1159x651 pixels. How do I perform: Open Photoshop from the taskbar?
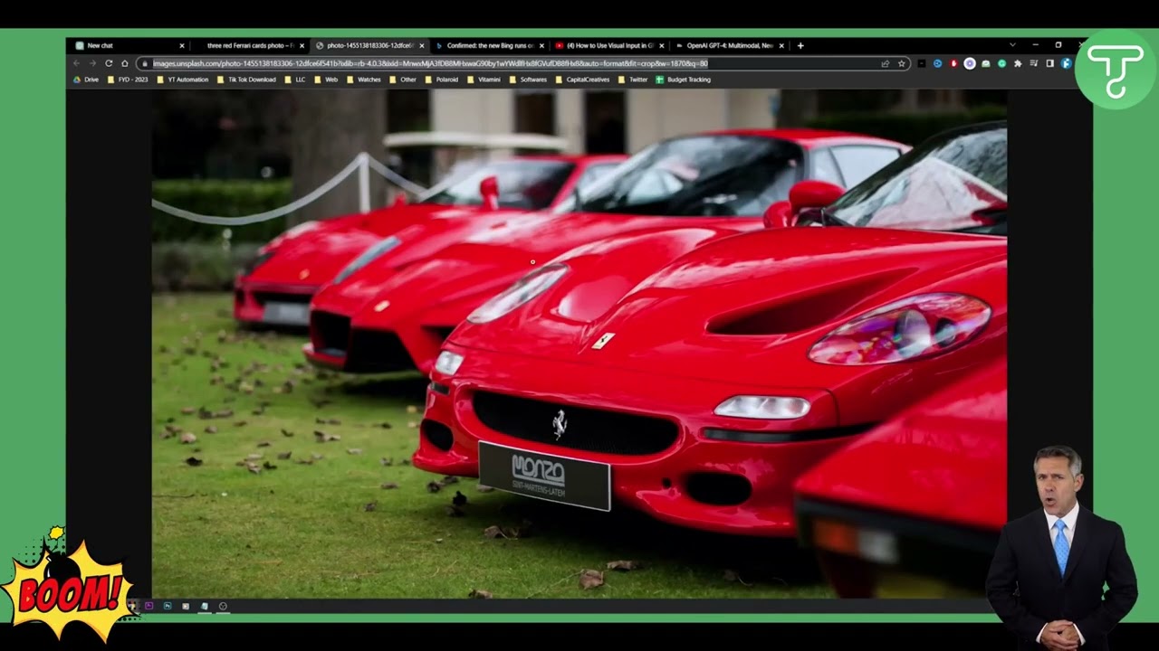tap(168, 606)
